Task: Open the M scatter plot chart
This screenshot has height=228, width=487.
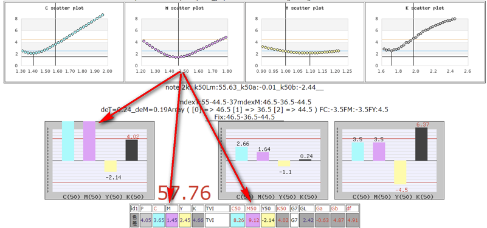Action: (x=184, y=42)
